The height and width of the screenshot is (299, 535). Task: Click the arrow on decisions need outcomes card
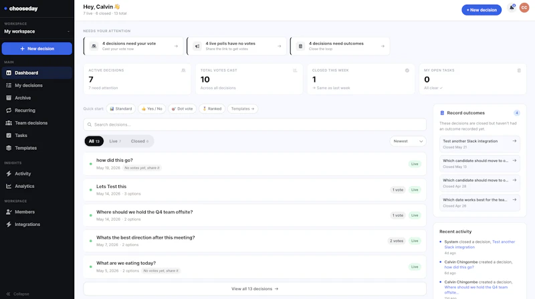click(383, 46)
